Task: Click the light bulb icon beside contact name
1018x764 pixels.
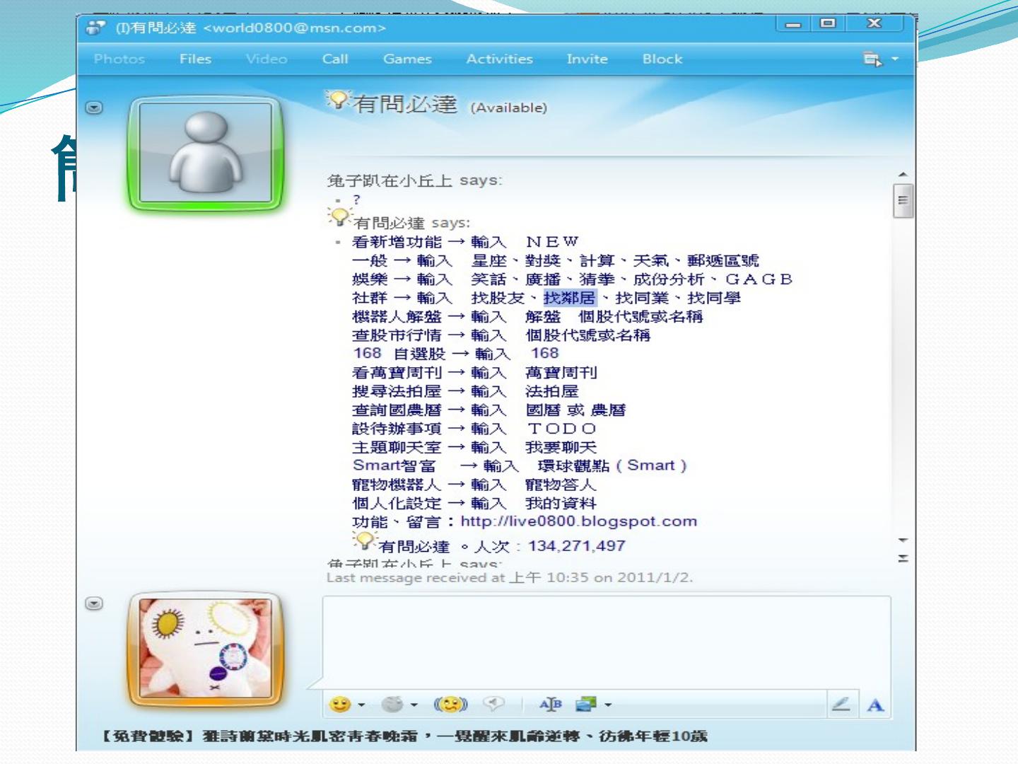Action: click(x=339, y=100)
